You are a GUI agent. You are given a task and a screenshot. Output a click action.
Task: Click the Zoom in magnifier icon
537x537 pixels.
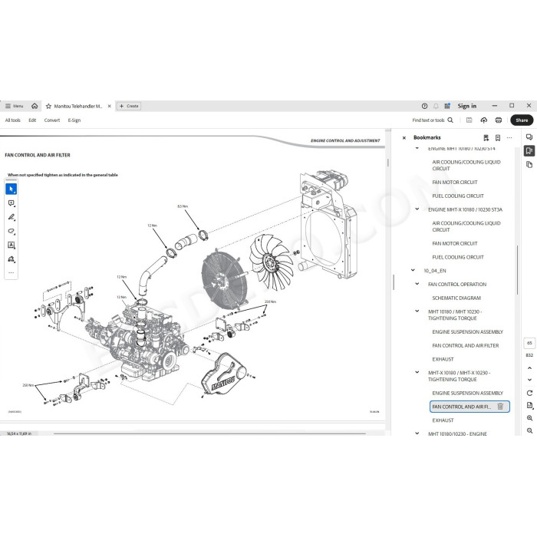529,418
